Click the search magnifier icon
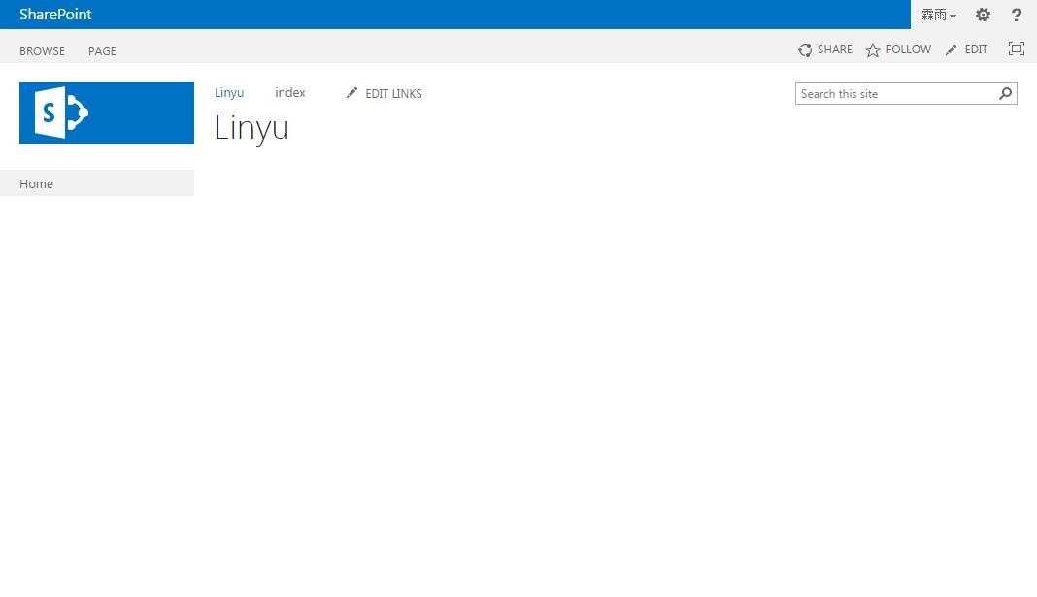Image resolution: width=1037 pixels, height=597 pixels. 1005,93
